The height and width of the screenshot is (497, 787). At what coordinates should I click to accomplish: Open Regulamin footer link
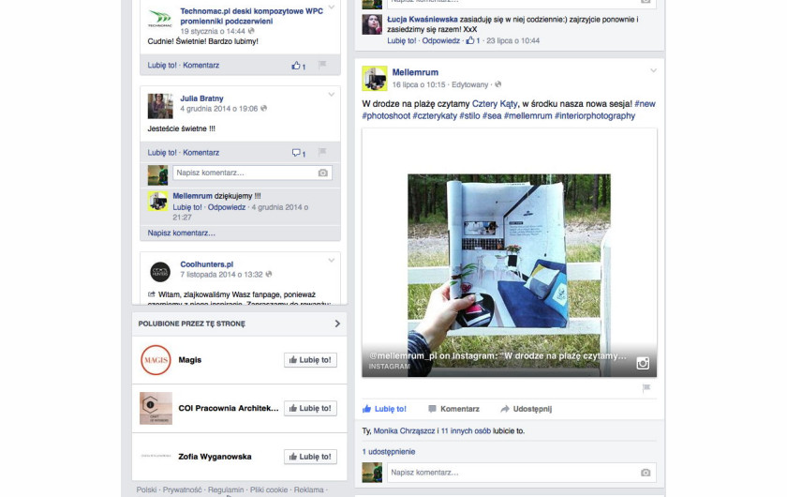226,489
